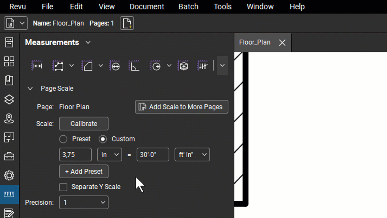Select the Preset scale radio button
Viewport: 387px width, 218px height.
click(x=63, y=139)
